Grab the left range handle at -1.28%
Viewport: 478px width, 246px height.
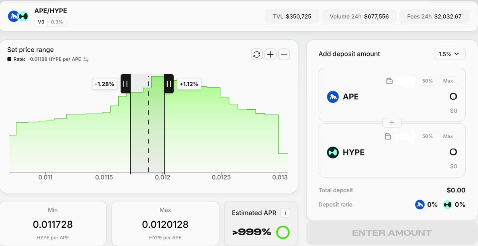pyautogui.click(x=125, y=84)
